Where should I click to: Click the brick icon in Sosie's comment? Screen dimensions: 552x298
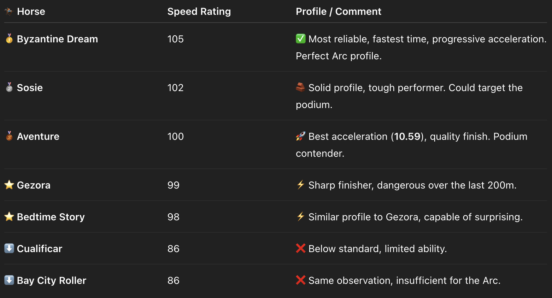[x=301, y=87]
